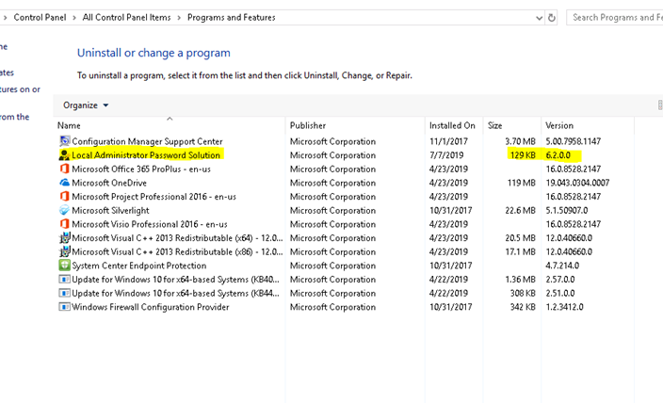Click the KB40 Windows update icon
The image size is (663, 403).
[x=64, y=280]
